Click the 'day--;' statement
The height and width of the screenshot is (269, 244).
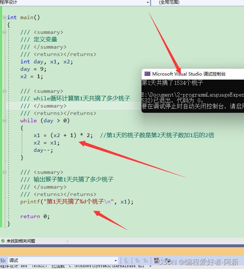coord(43,150)
